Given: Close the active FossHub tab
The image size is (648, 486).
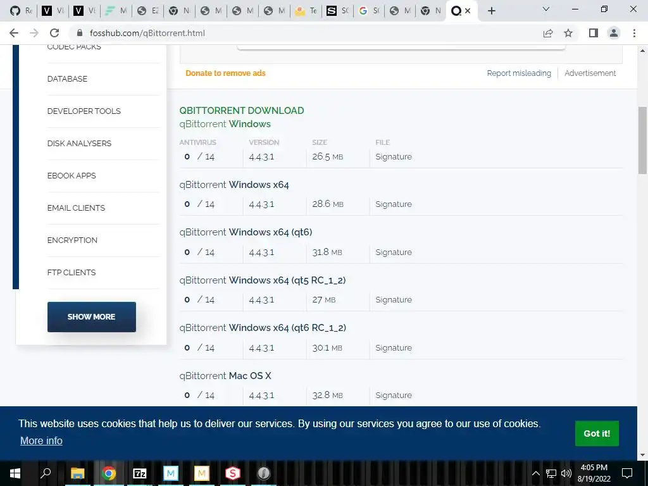Looking at the screenshot, I should 468,11.
